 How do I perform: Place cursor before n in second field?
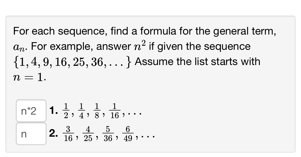point(22,133)
